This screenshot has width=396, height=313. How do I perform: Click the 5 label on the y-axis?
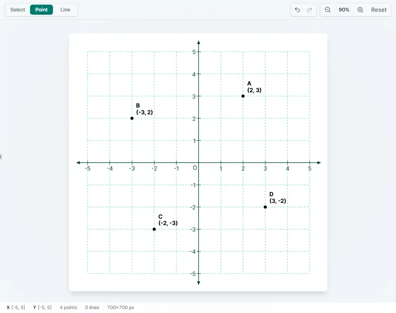[x=194, y=52]
